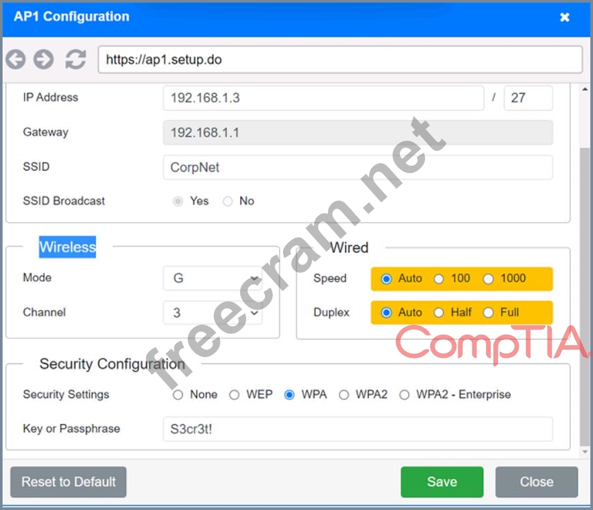Click the scrollbar down arrow
Image resolution: width=593 pixels, height=510 pixels.
coord(585,452)
